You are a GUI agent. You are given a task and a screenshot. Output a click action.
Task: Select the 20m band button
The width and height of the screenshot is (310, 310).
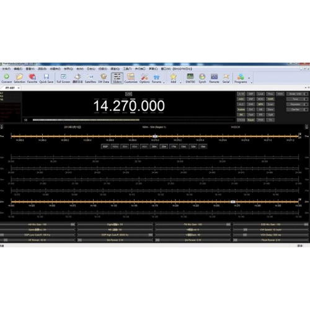pyautogui.click(x=164, y=146)
